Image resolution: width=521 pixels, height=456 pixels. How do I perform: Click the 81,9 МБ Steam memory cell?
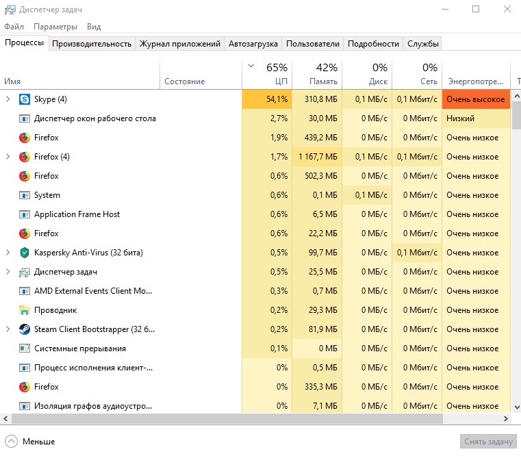(x=317, y=329)
